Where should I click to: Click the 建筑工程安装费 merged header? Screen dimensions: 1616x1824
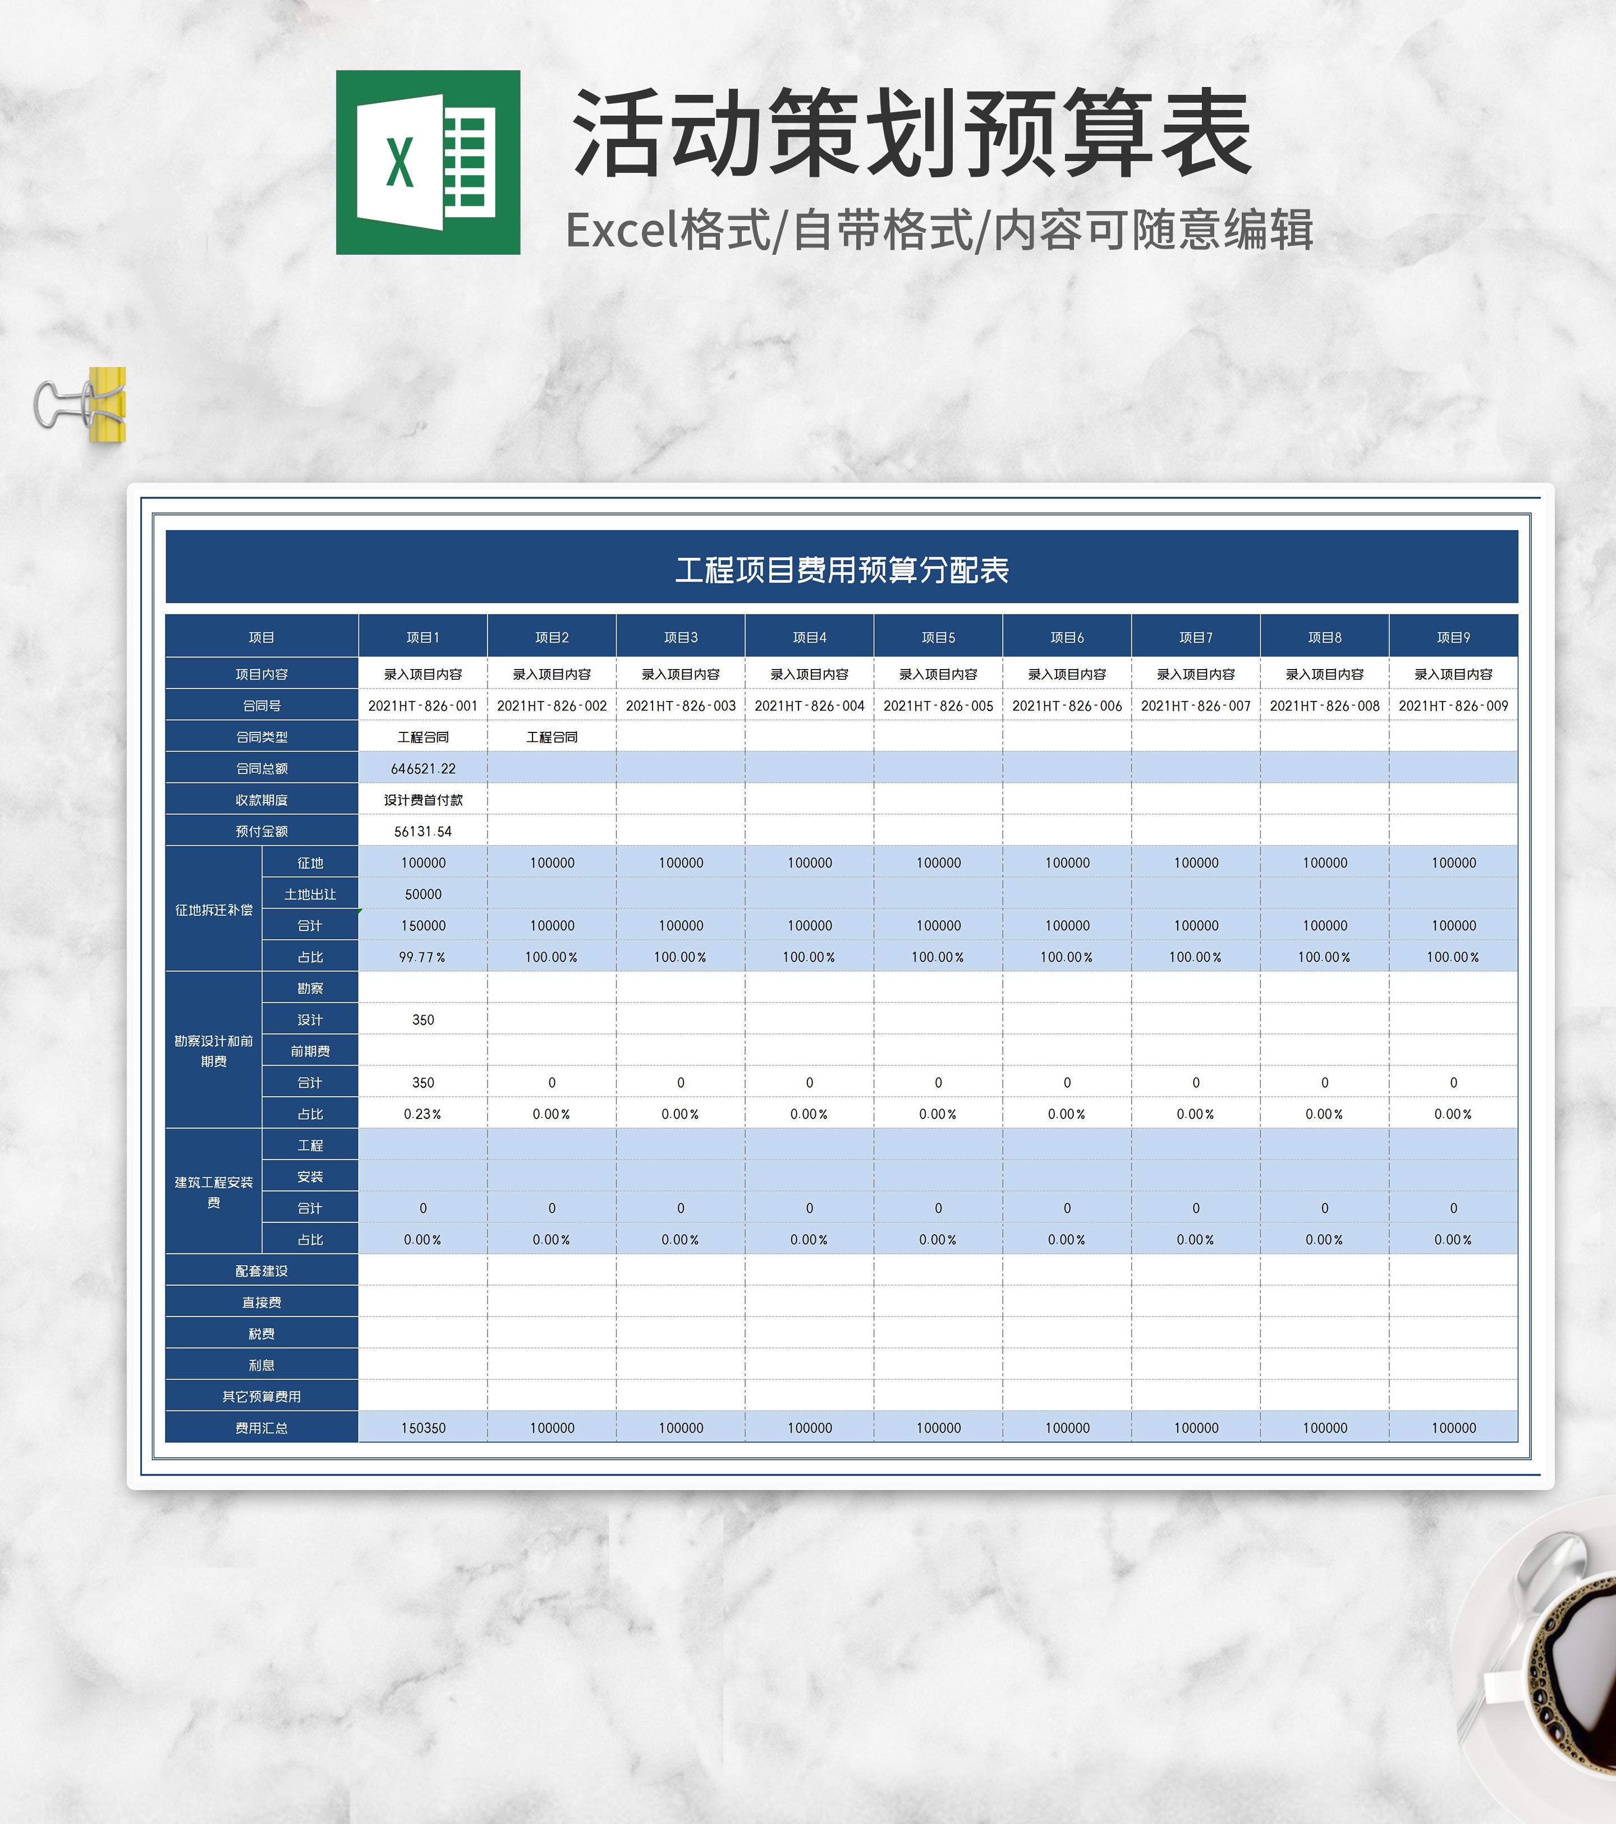click(x=214, y=1191)
